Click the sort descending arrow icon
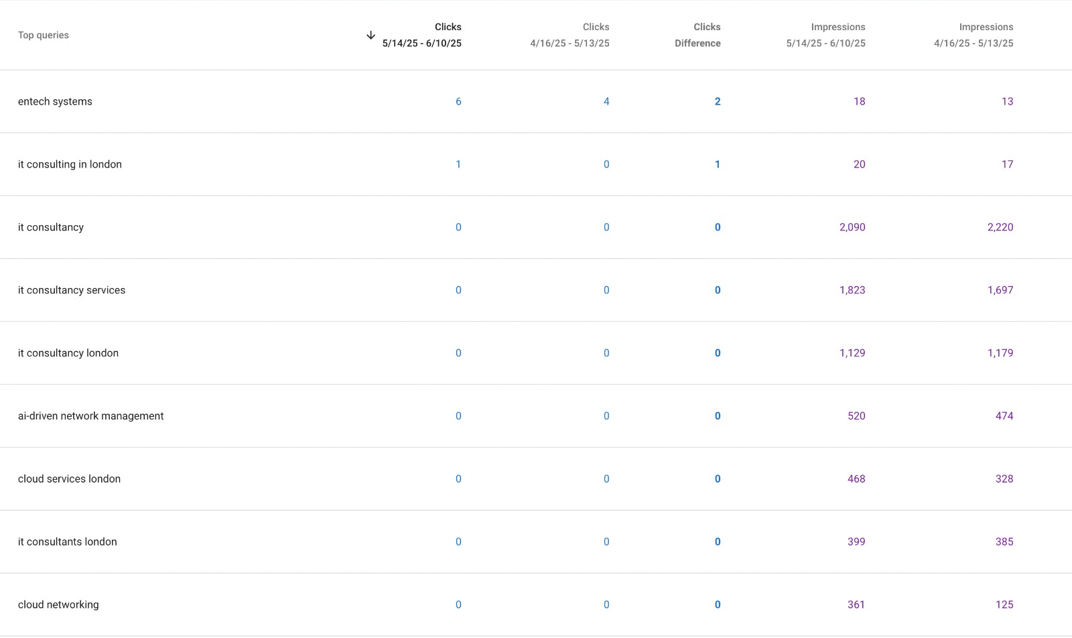 371,35
